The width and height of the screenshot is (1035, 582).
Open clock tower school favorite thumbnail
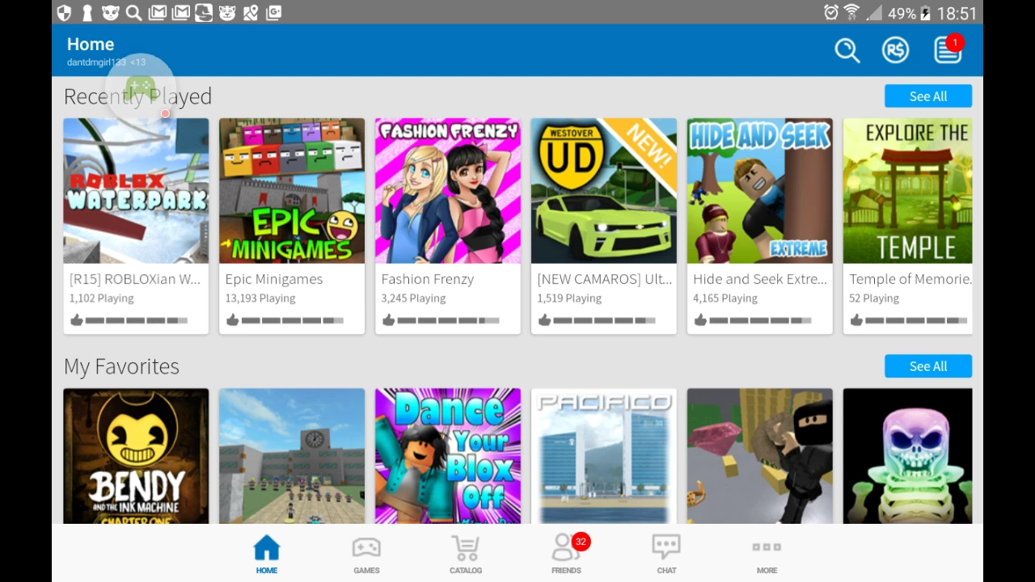(x=292, y=456)
